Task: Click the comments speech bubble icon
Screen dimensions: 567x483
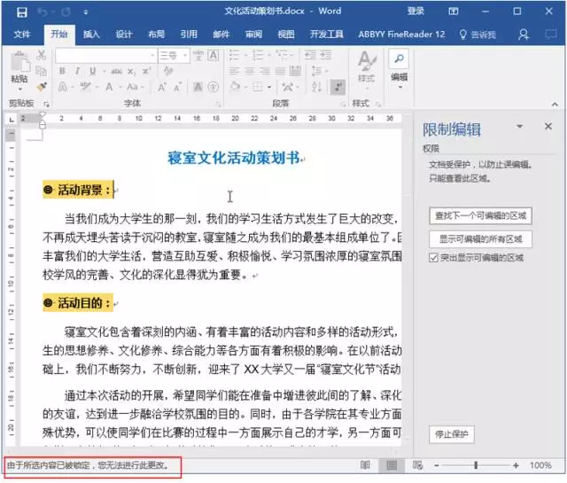Action: [x=551, y=35]
